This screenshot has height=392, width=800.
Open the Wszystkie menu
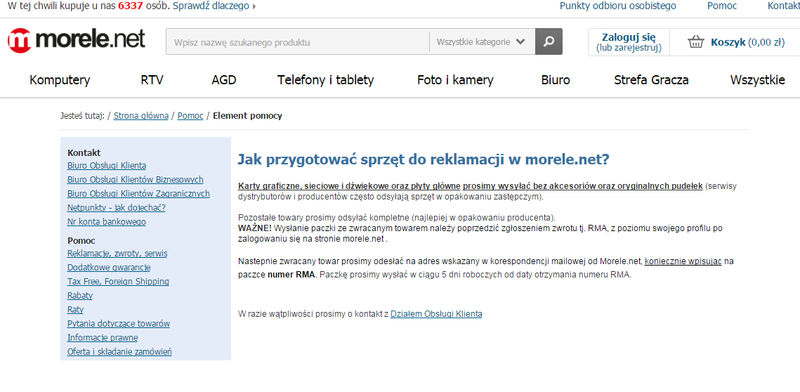[757, 80]
